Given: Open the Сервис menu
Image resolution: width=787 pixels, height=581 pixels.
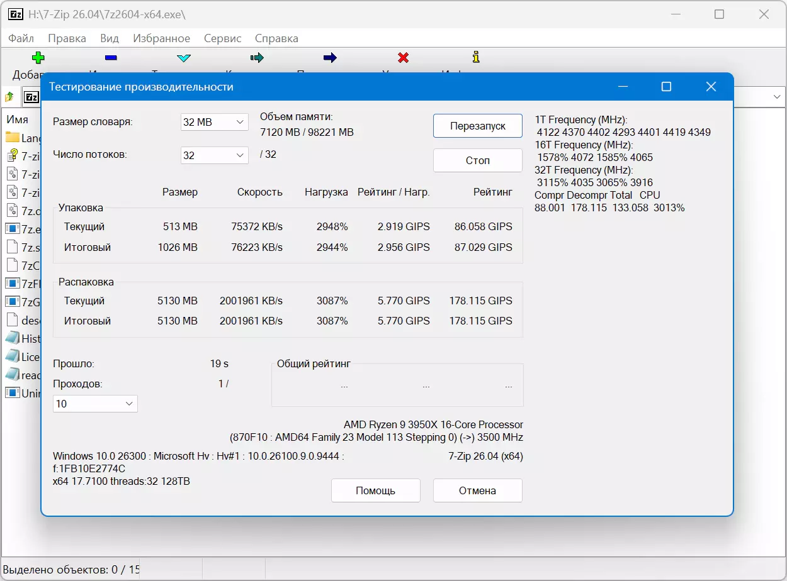Looking at the screenshot, I should [x=223, y=38].
